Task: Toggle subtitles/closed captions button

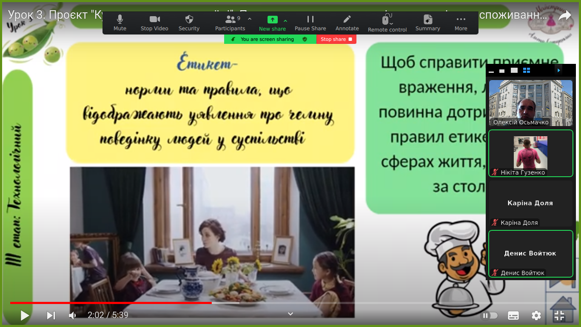Action: tap(513, 316)
